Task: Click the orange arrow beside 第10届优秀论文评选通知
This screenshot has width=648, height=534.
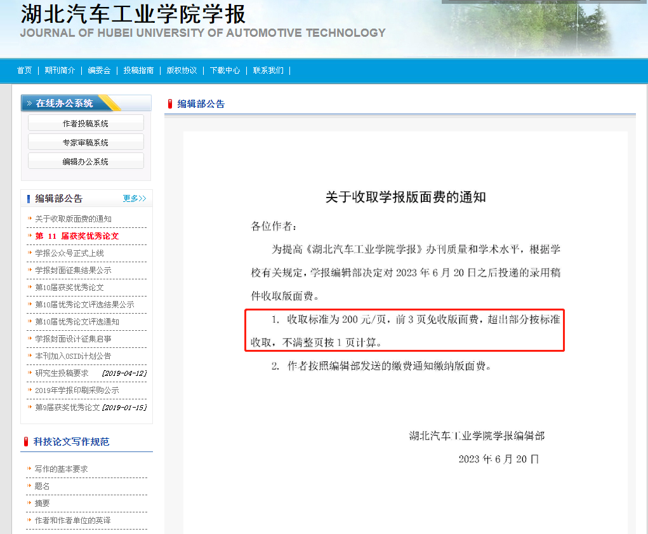Action: click(x=30, y=321)
